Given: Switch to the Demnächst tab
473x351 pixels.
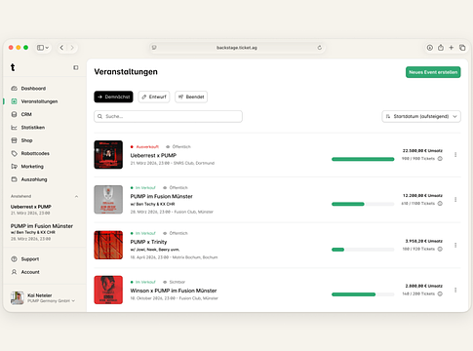Looking at the screenshot, I should point(113,97).
